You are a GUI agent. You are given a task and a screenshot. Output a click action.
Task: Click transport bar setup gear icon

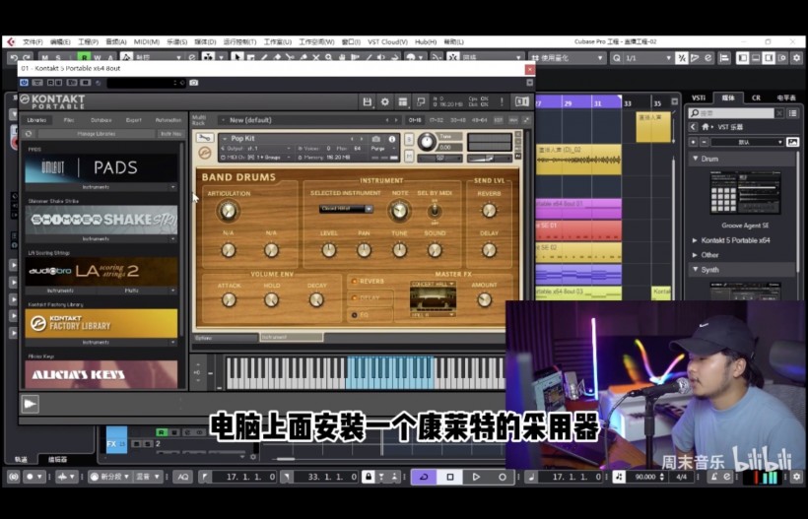click(796, 477)
